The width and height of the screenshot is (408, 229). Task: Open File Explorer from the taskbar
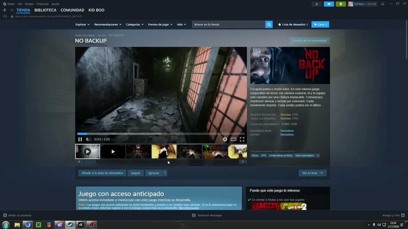[x=17, y=225]
